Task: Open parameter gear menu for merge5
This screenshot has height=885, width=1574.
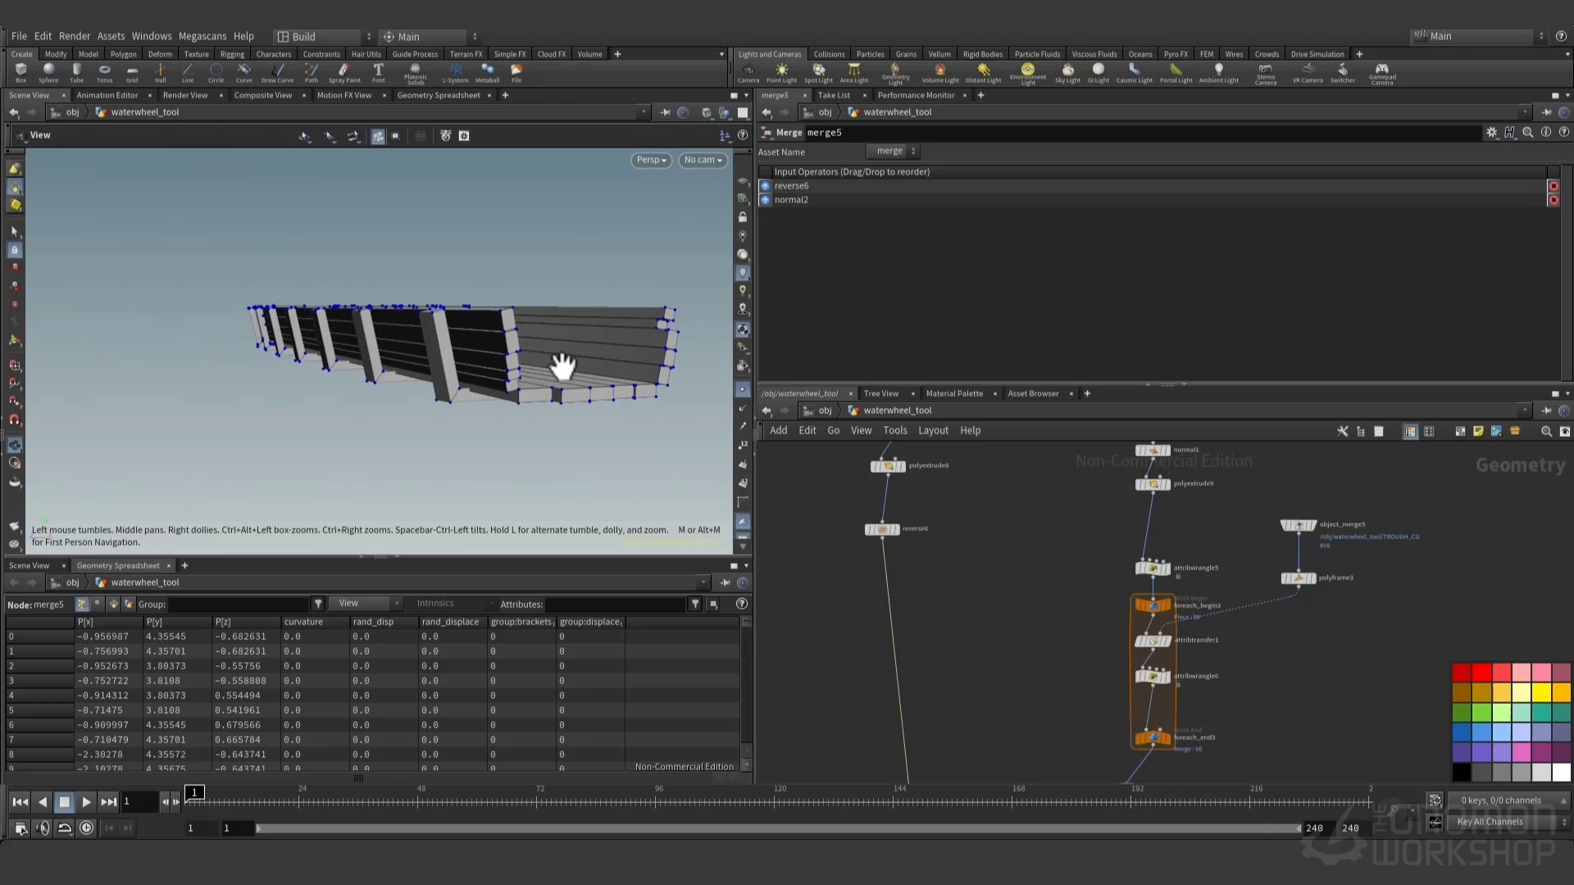Action: (x=1491, y=132)
